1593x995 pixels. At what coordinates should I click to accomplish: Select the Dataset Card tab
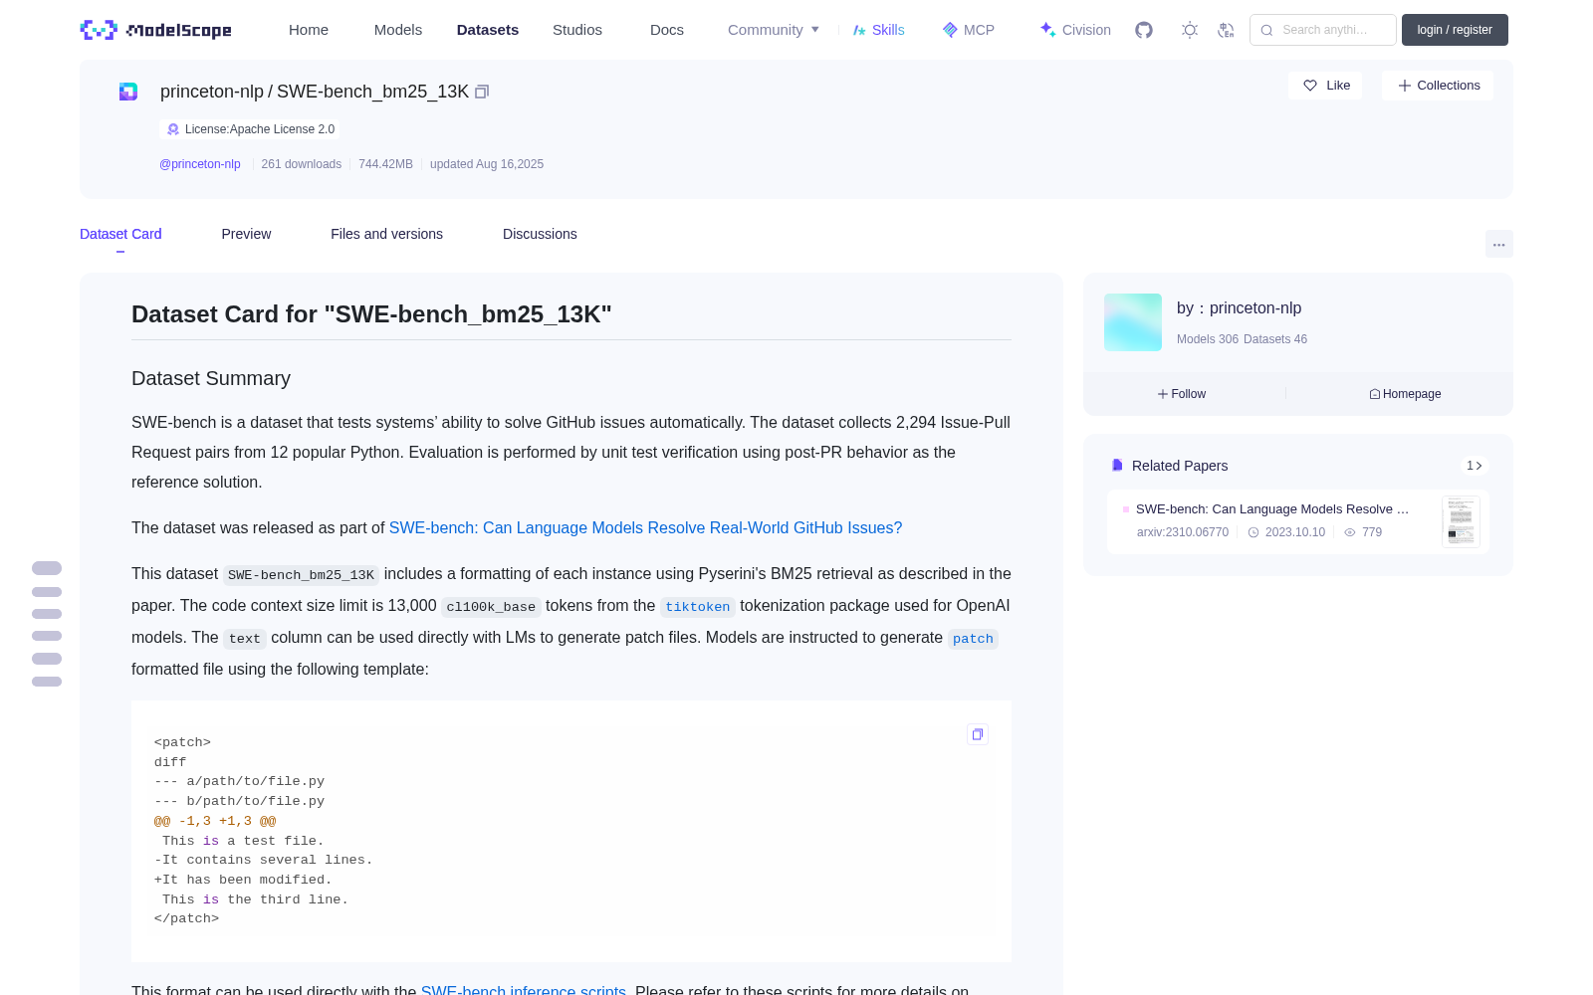click(x=120, y=234)
